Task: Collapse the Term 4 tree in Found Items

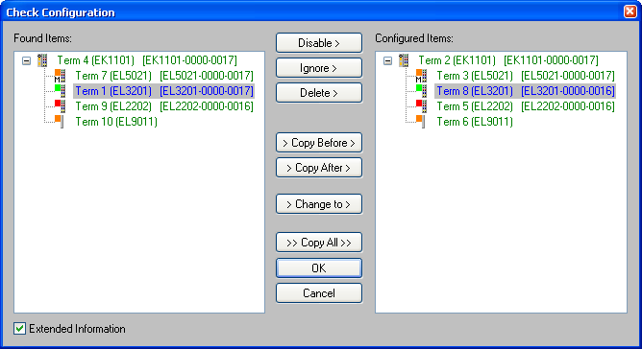Action: [26, 61]
